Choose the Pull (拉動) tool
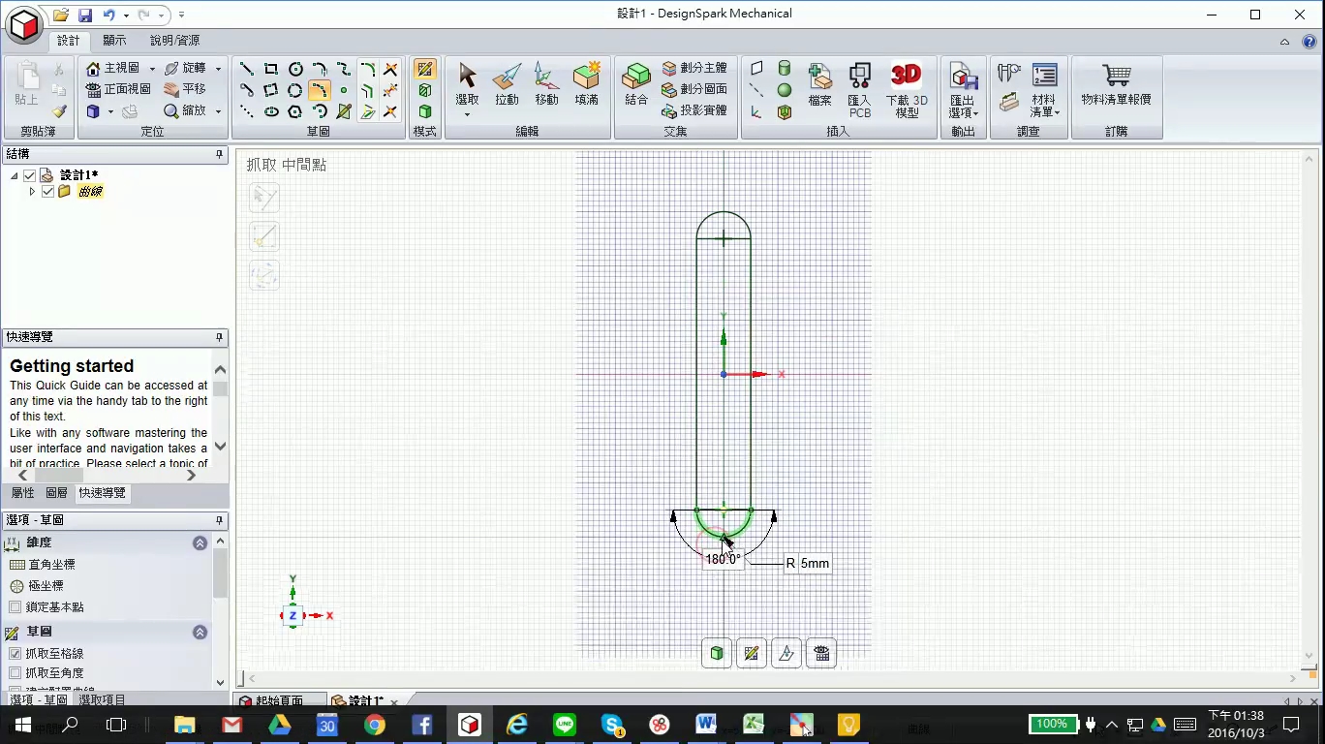 [x=507, y=84]
